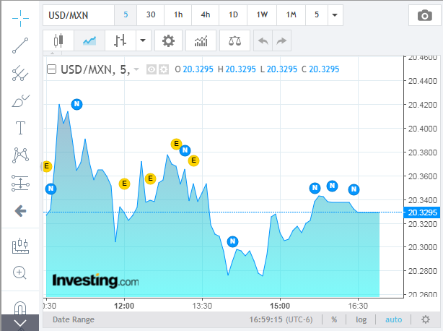Open the zoom in tool
Viewport: 443px width, 331px height.
click(x=20, y=272)
